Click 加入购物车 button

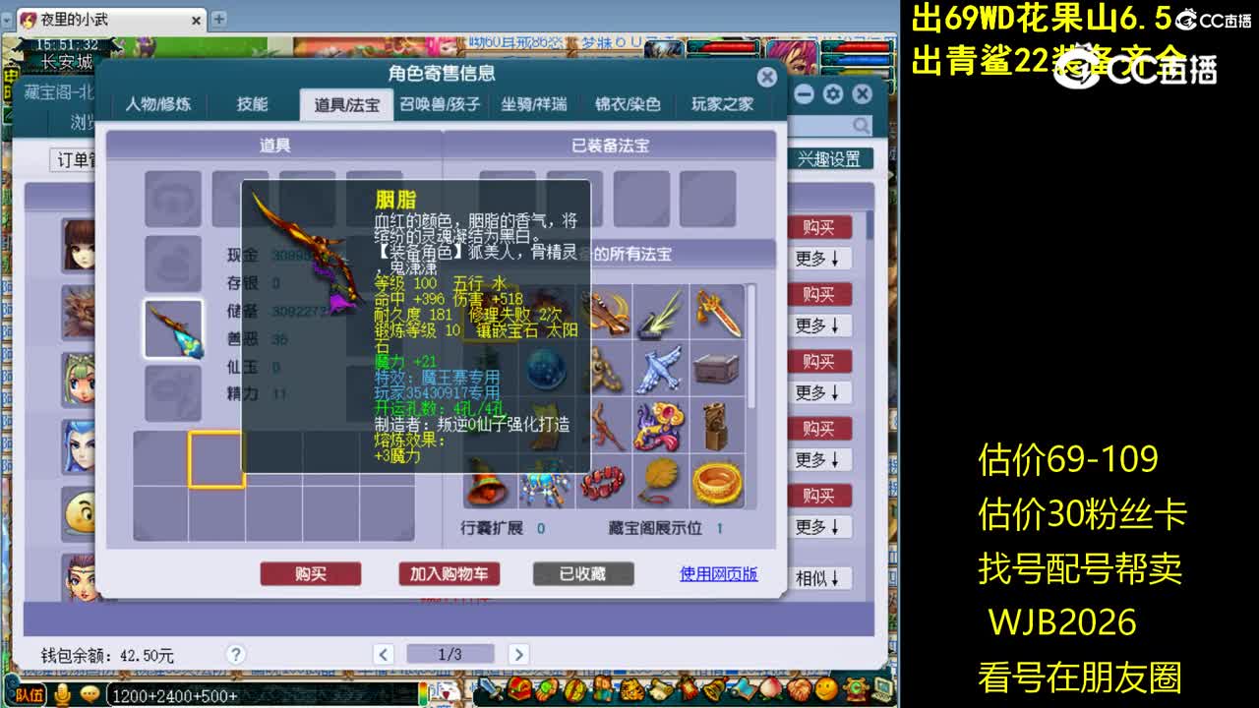[450, 573]
